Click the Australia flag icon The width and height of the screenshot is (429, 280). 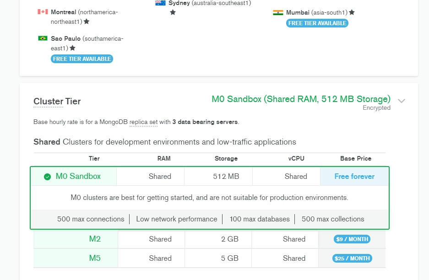click(x=160, y=3)
